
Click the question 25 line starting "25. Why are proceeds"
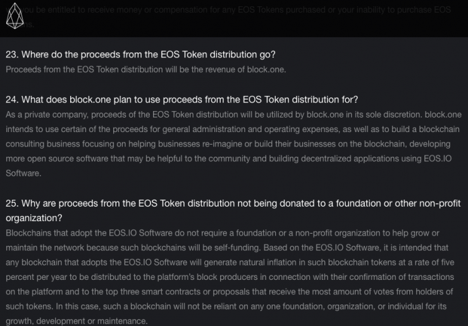tap(233, 203)
